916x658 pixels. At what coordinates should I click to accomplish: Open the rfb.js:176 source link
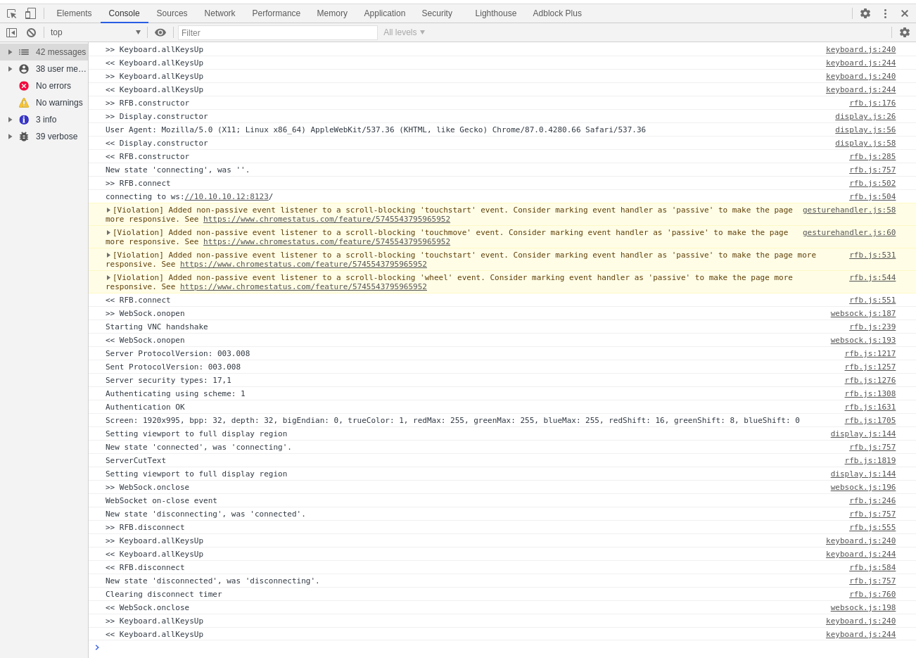tap(872, 103)
